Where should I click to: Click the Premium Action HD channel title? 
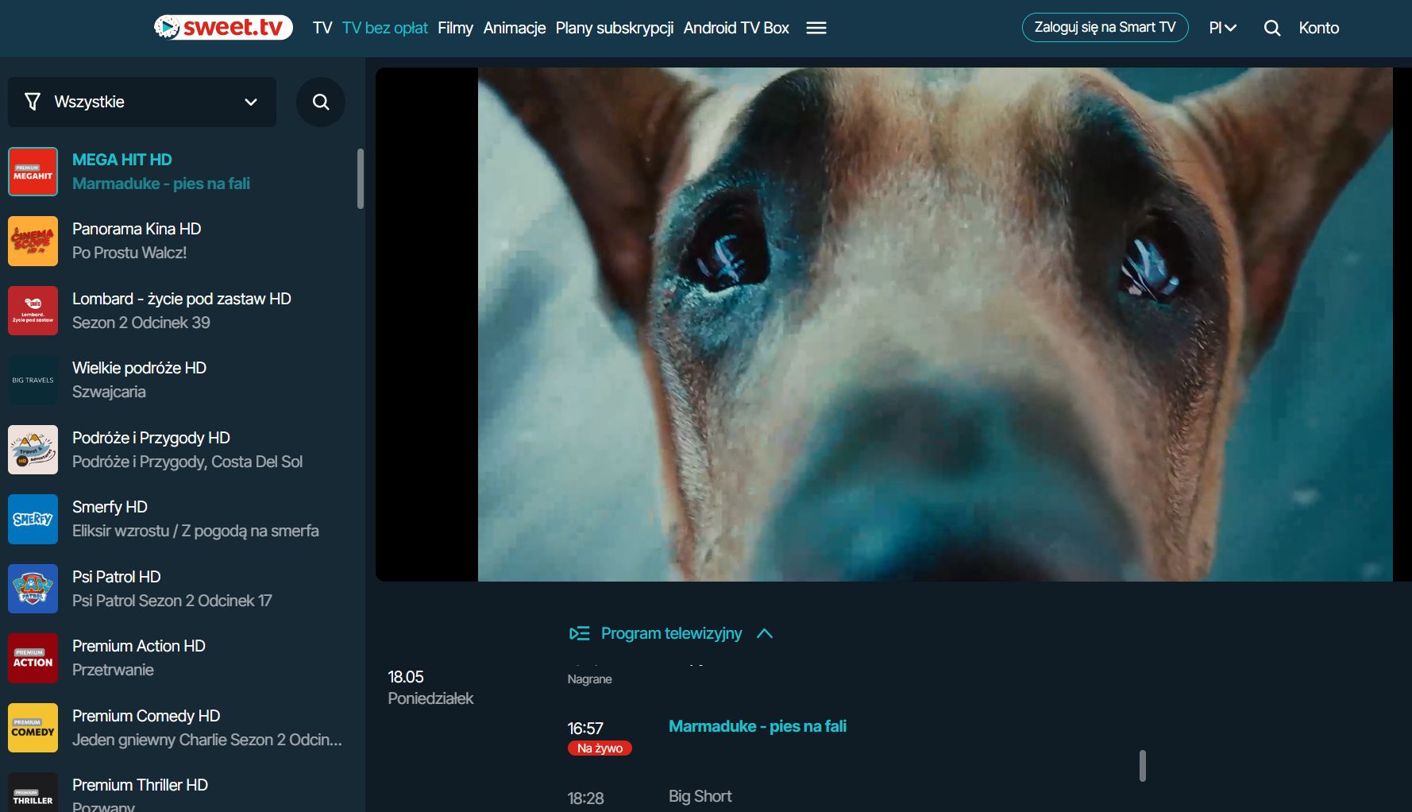pos(139,646)
